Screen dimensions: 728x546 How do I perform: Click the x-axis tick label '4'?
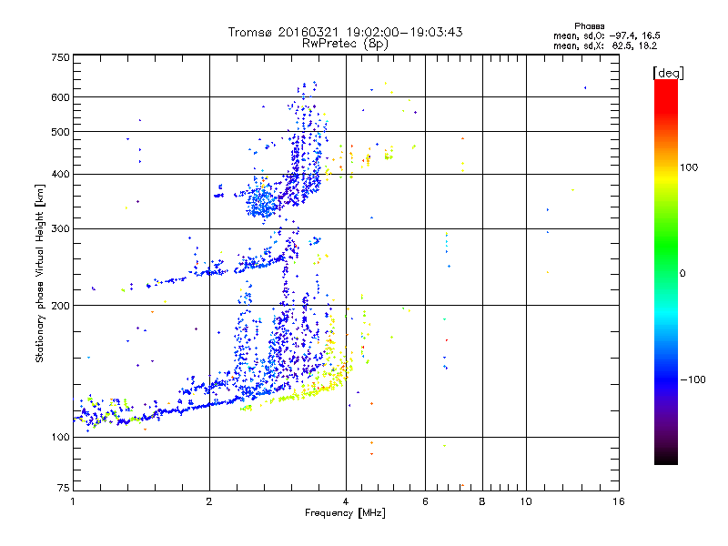(x=346, y=501)
